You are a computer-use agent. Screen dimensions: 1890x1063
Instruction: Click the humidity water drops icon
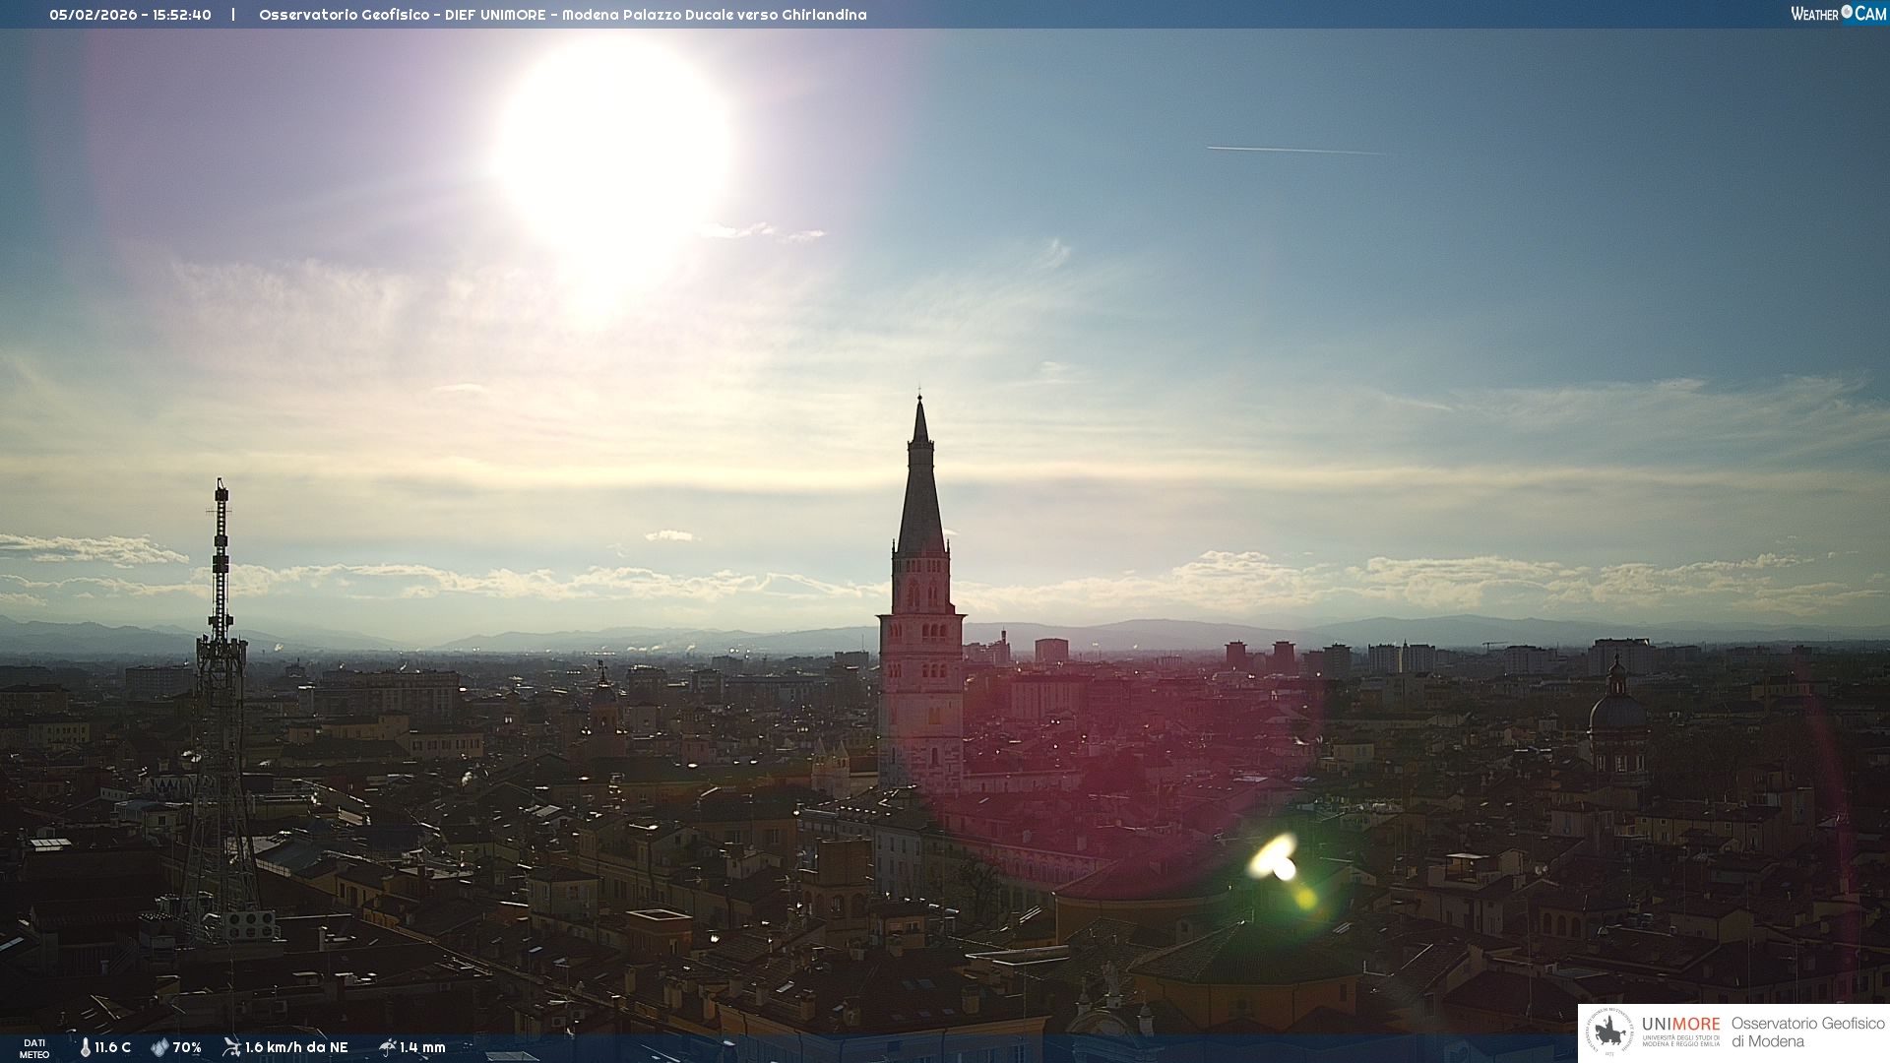[159, 1047]
